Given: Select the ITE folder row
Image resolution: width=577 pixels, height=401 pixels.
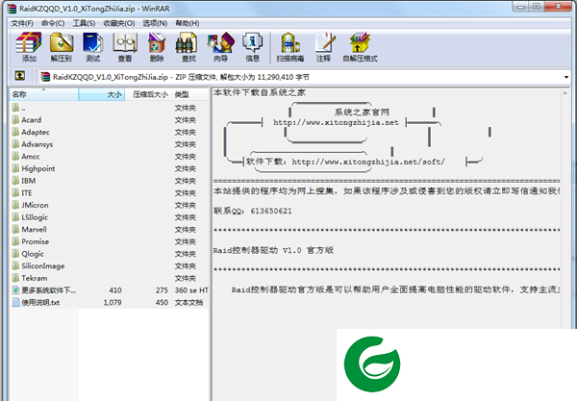Looking at the screenshot, I should 111,192.
